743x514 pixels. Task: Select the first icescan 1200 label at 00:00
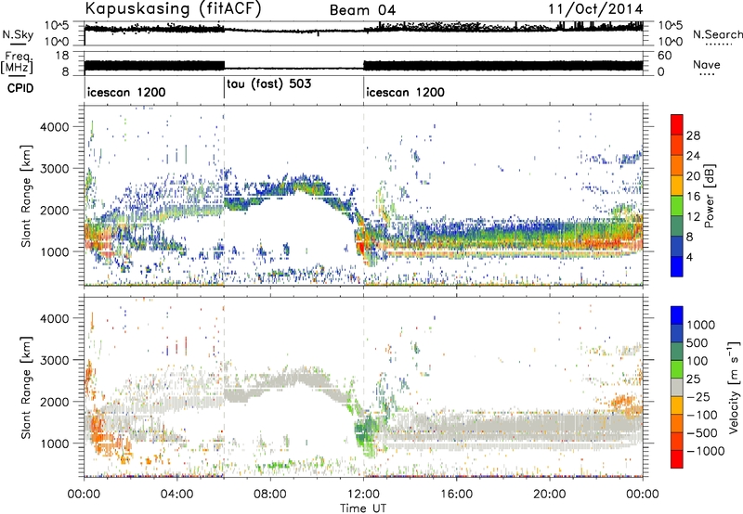(x=126, y=92)
